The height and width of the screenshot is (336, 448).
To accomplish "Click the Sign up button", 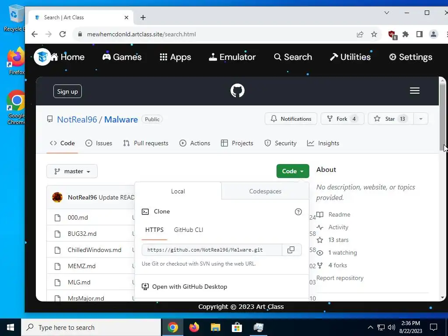I will coord(67,91).
